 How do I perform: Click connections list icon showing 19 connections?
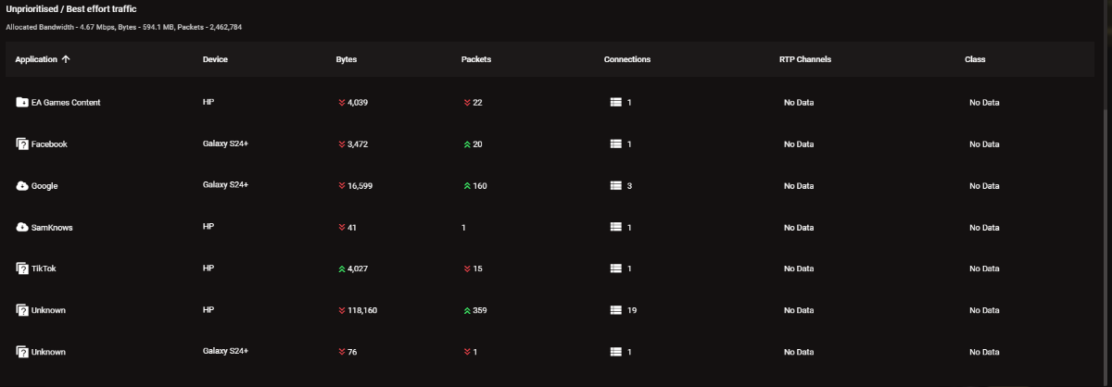click(615, 310)
